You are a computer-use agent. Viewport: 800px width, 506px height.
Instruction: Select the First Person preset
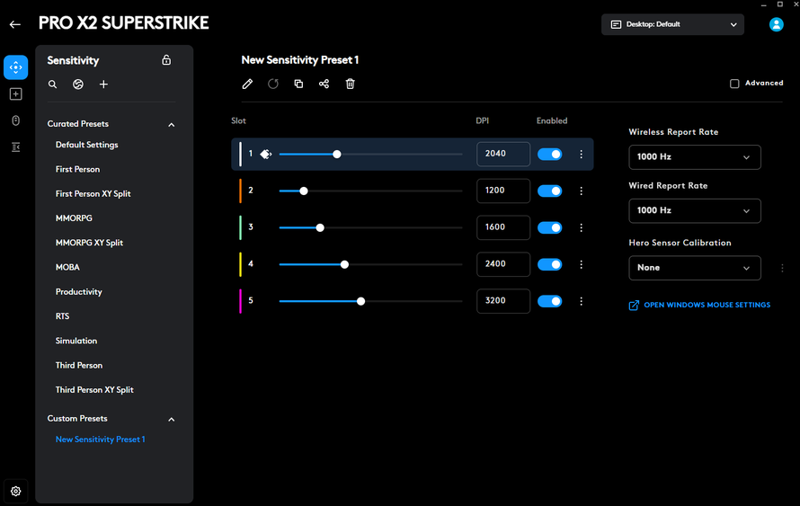point(77,169)
